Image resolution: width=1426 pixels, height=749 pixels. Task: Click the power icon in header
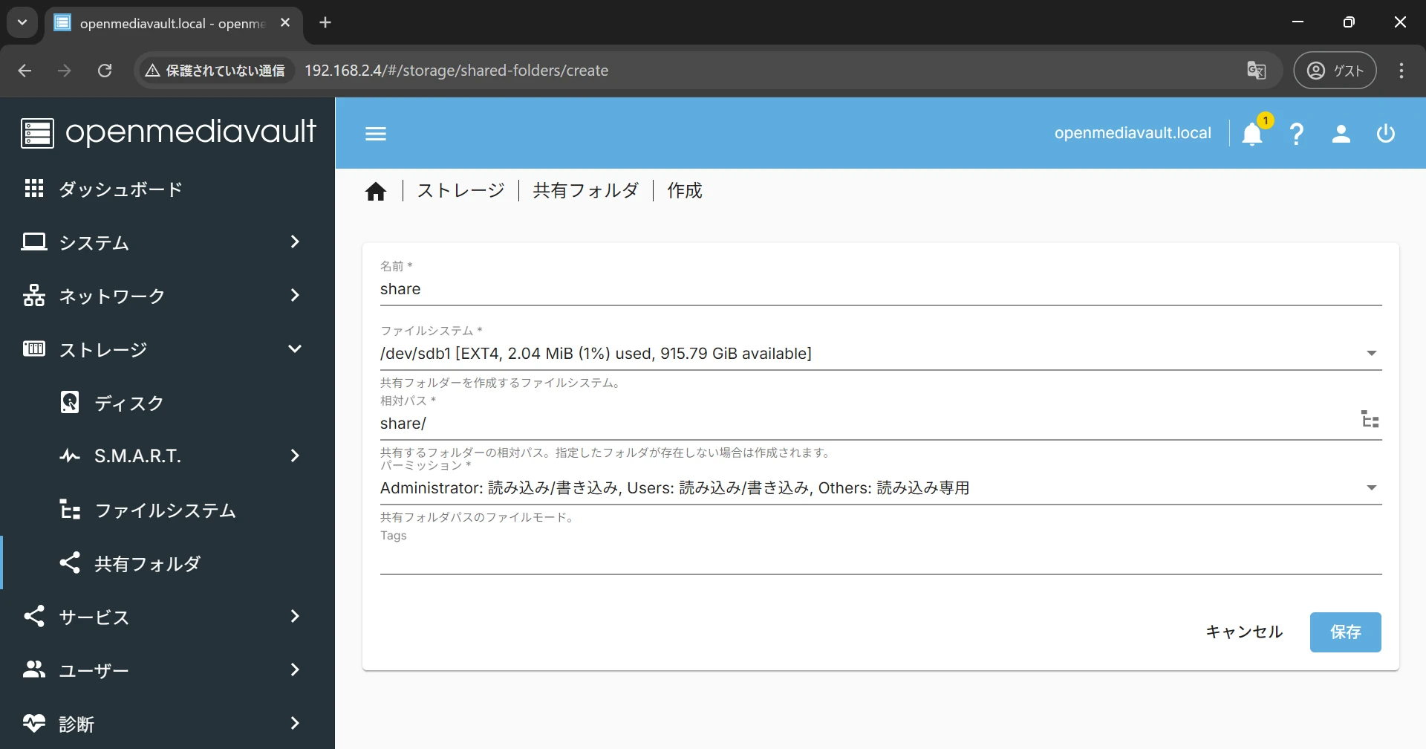pos(1386,134)
